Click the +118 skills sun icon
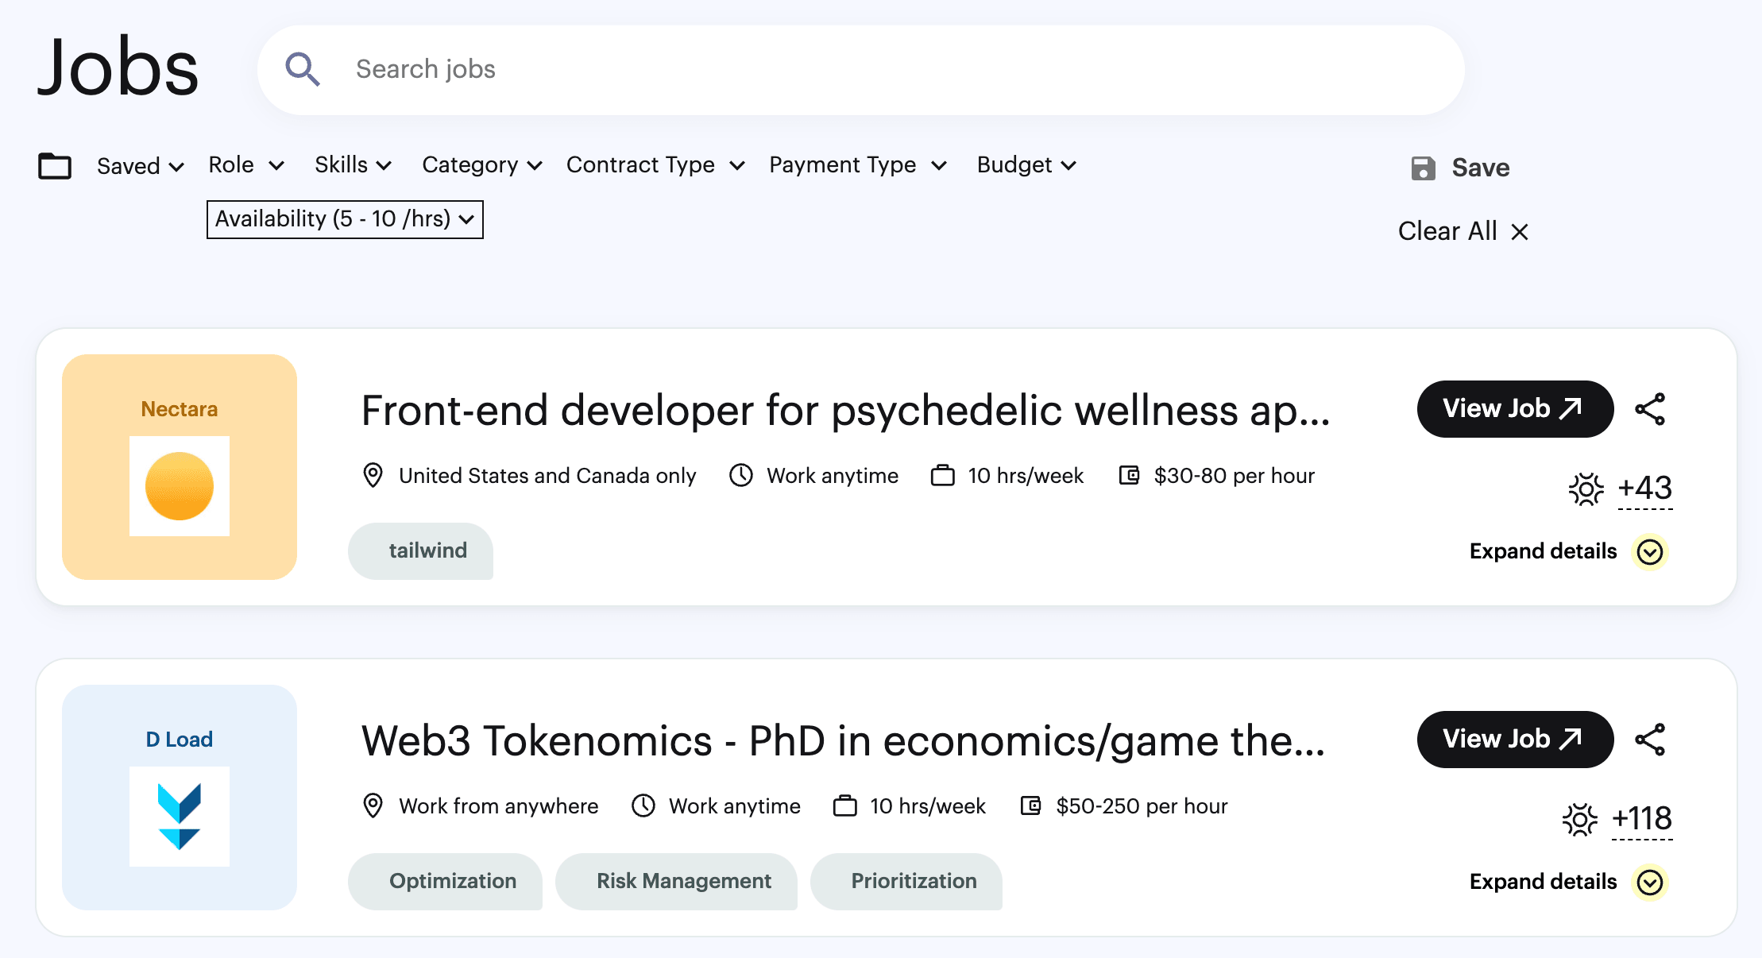Screen dimensions: 1762x958 pyautogui.click(x=1579, y=819)
